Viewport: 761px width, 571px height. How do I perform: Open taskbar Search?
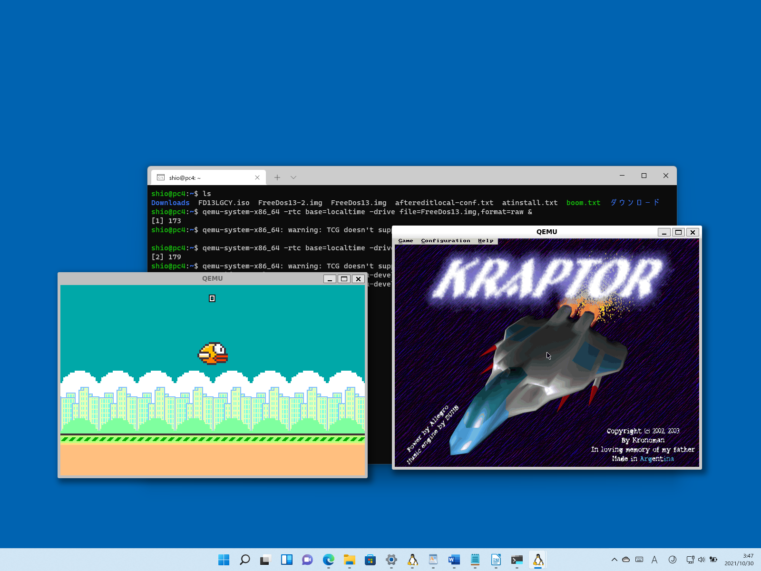(245, 560)
